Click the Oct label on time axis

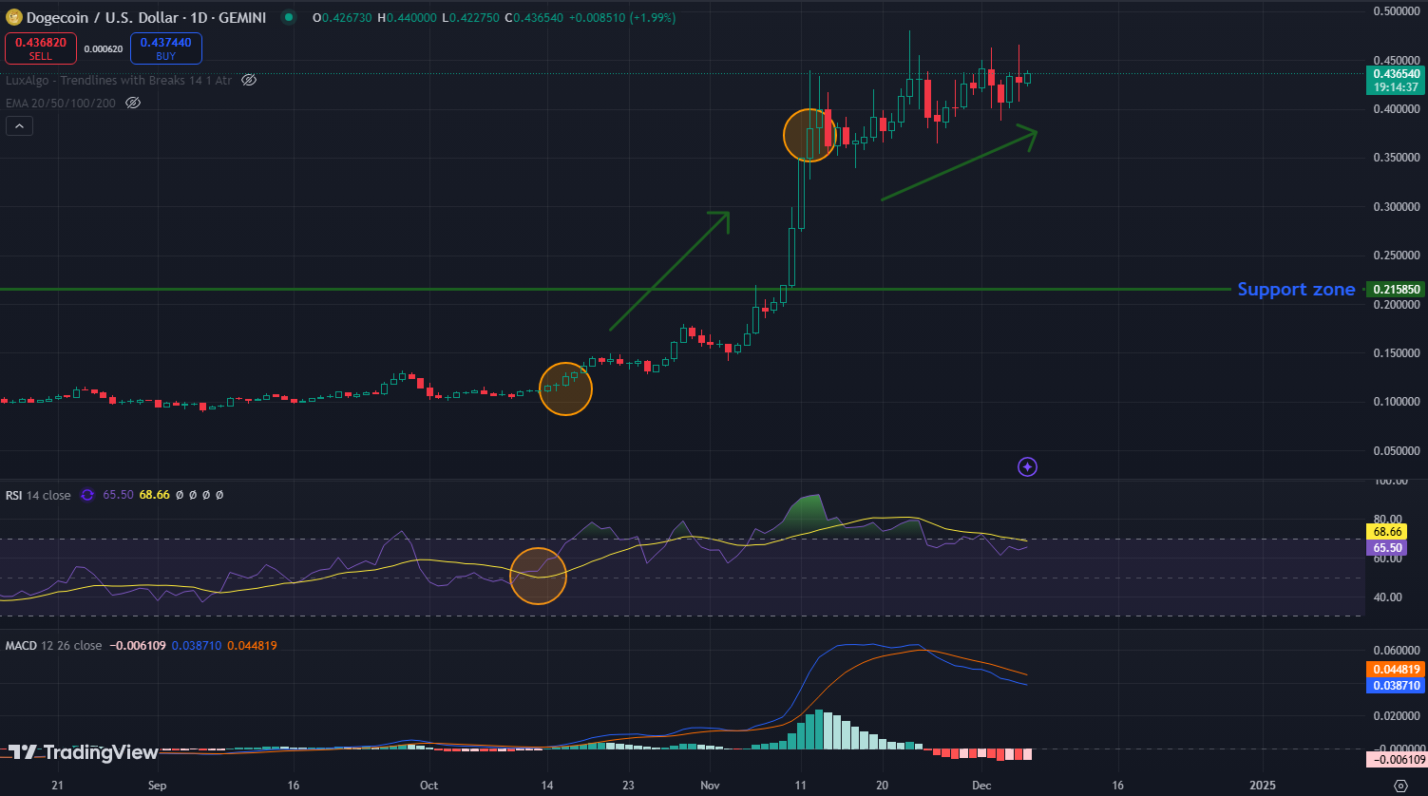pyautogui.click(x=429, y=786)
